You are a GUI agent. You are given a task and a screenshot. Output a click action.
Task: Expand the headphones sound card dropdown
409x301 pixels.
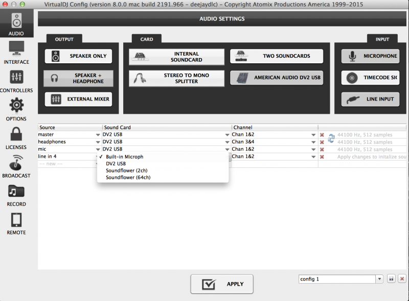[227, 142]
